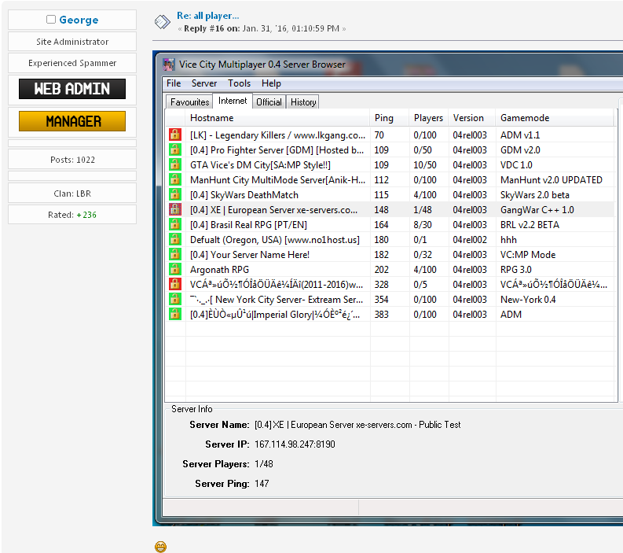Click the Posts: 1022 profile entry
Image resolution: width=623 pixels, height=553 pixels.
click(72, 160)
